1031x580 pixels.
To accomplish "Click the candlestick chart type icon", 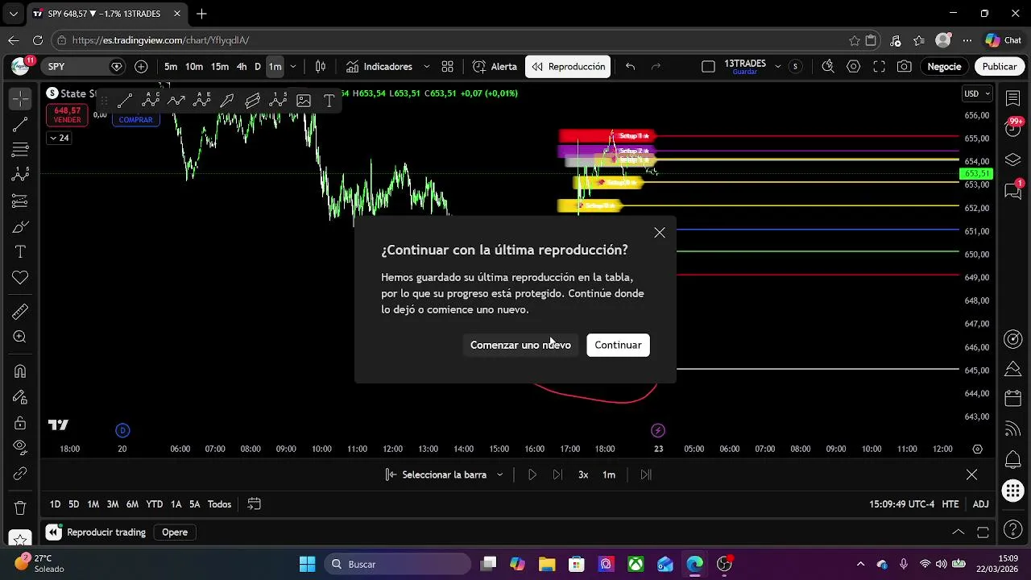I will pos(321,67).
